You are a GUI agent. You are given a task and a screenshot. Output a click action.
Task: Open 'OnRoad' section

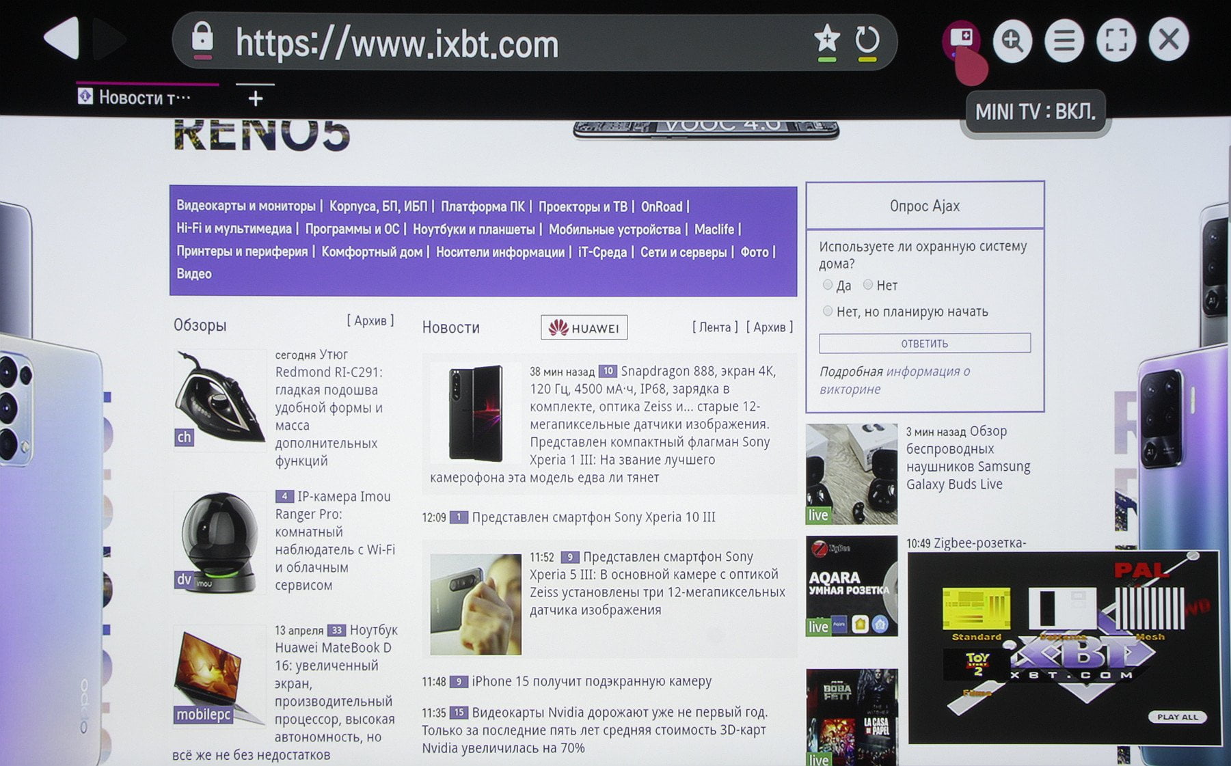662,206
